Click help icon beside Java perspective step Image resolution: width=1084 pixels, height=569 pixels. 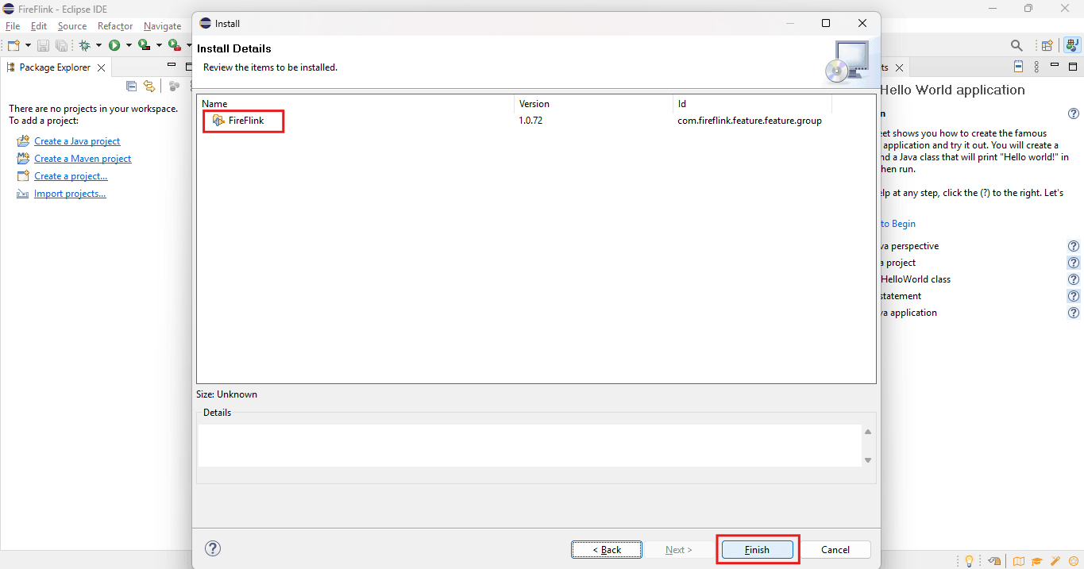tap(1074, 246)
